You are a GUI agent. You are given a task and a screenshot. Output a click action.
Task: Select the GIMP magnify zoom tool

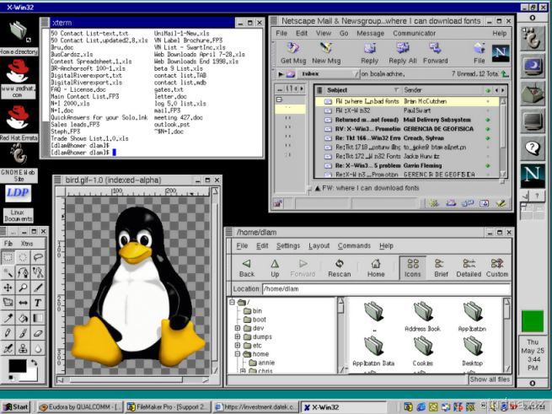(23, 288)
